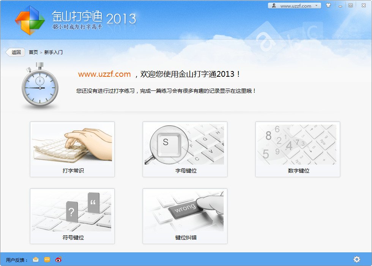Open the 数字键位 lesson card
Viewport: 372px width, 266px height.
point(298,149)
